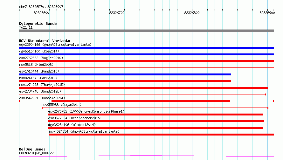Screen dimensions: 283x160
Task: Click the nsv4524334 gnomAD variant label
Action: click(x=84, y=131)
